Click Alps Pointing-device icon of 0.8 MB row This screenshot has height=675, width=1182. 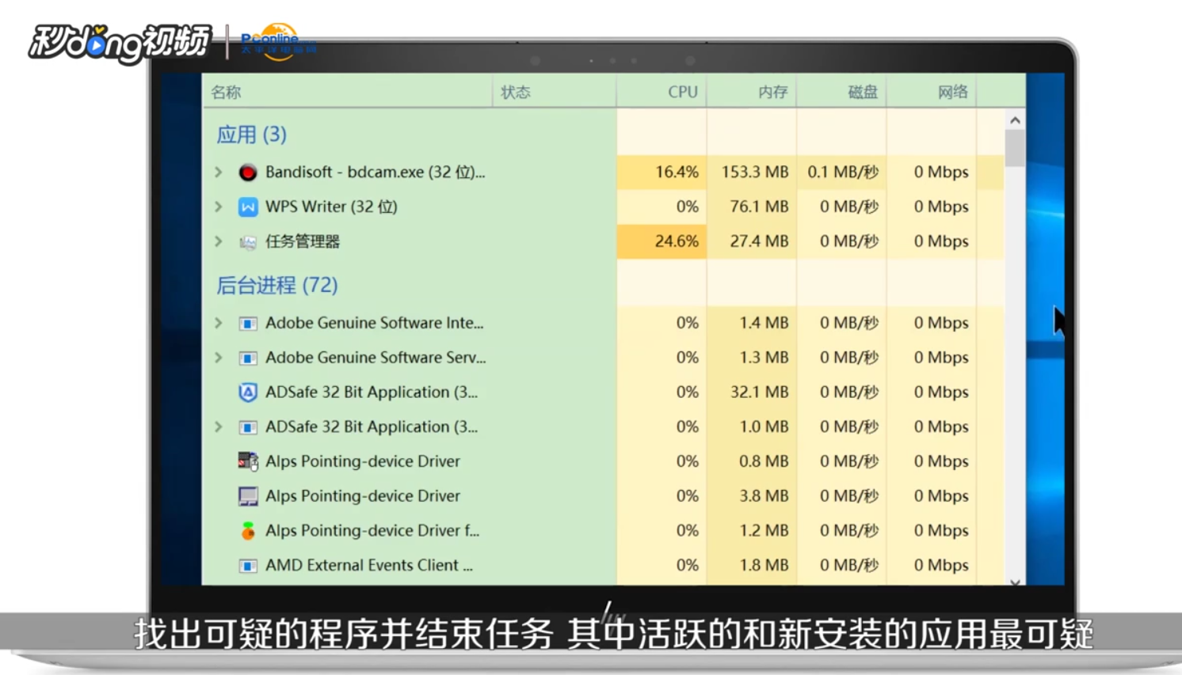(248, 461)
